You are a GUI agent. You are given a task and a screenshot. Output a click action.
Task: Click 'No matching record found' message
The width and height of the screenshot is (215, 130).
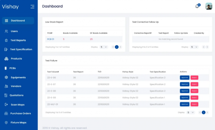point(171,39)
